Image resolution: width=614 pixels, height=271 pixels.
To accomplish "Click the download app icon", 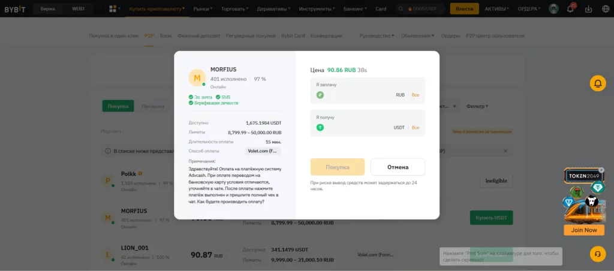I will (x=588, y=9).
